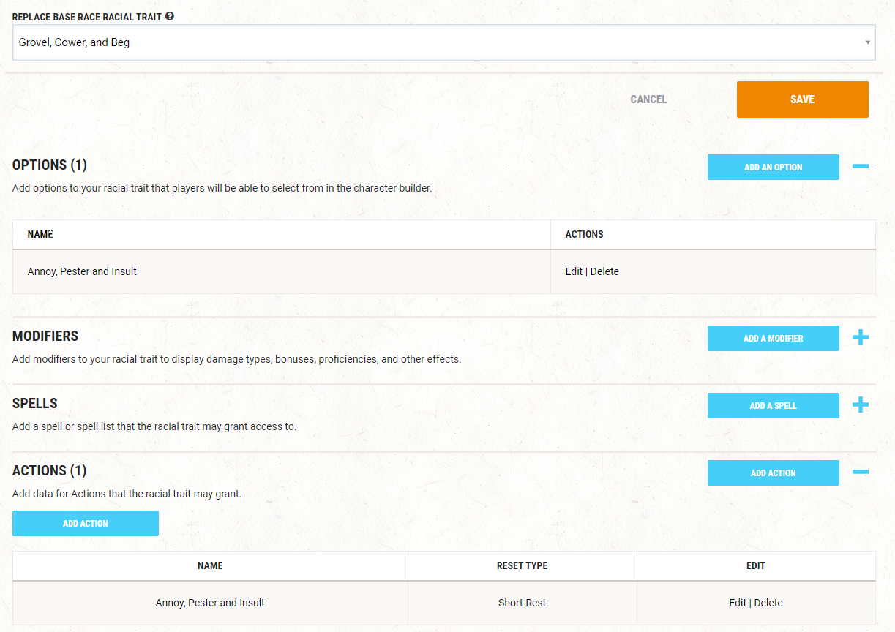Click Add an Option button
Image resolution: width=895 pixels, height=632 pixels.
tap(773, 167)
